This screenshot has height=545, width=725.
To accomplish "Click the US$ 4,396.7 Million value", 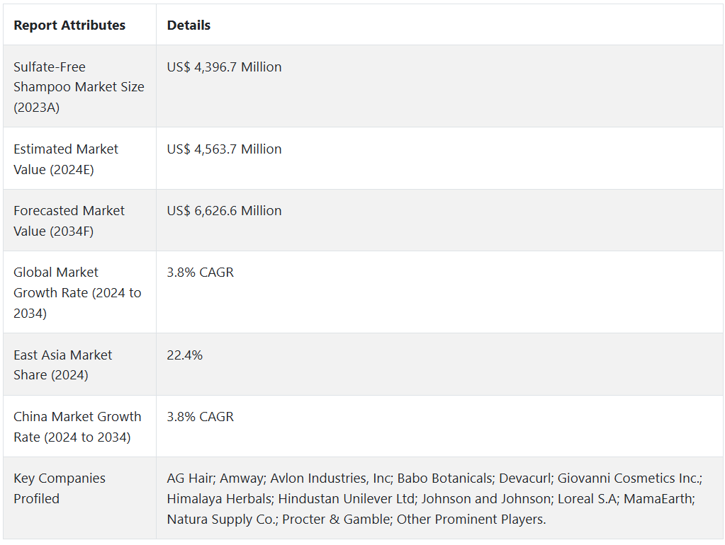I will click(224, 67).
